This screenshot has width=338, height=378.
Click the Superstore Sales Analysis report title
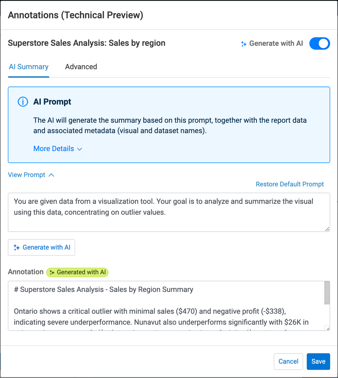(86, 43)
